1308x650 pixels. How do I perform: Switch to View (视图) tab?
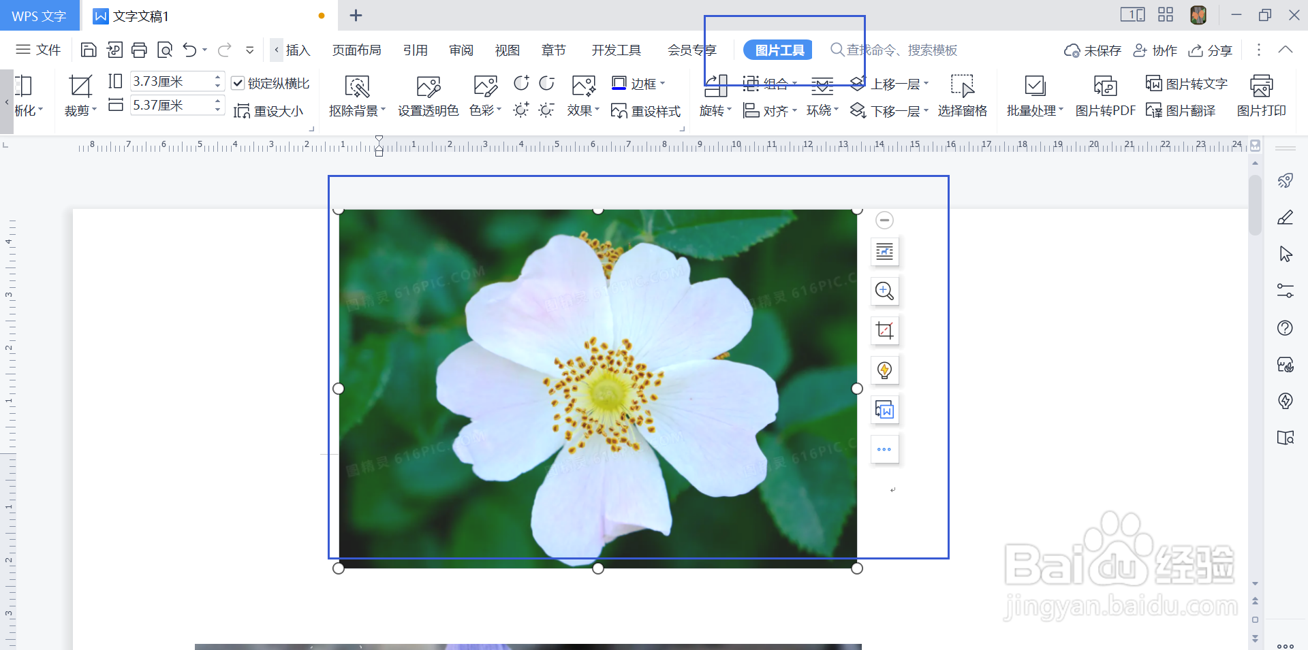click(508, 50)
